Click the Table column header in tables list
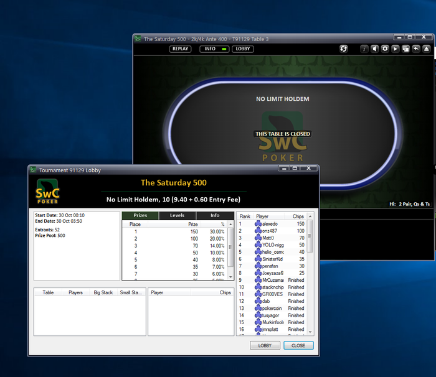This screenshot has width=436, height=377. [x=48, y=292]
